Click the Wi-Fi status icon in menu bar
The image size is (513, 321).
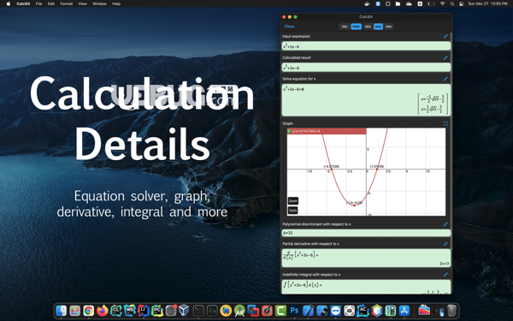pos(442,3)
